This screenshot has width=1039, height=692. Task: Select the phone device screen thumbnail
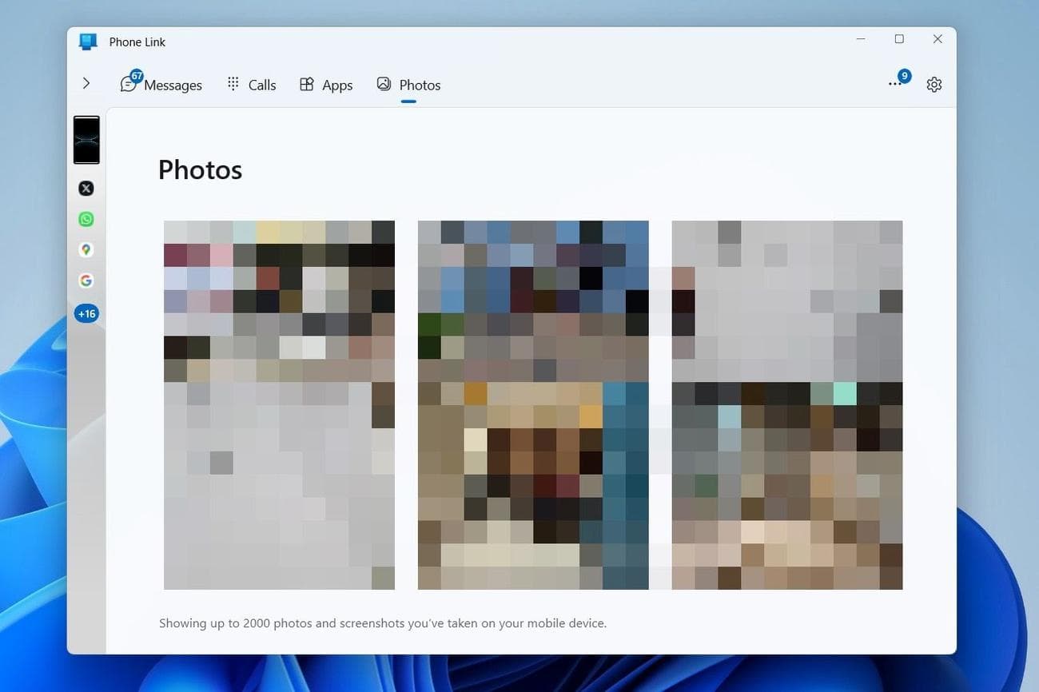click(86, 140)
